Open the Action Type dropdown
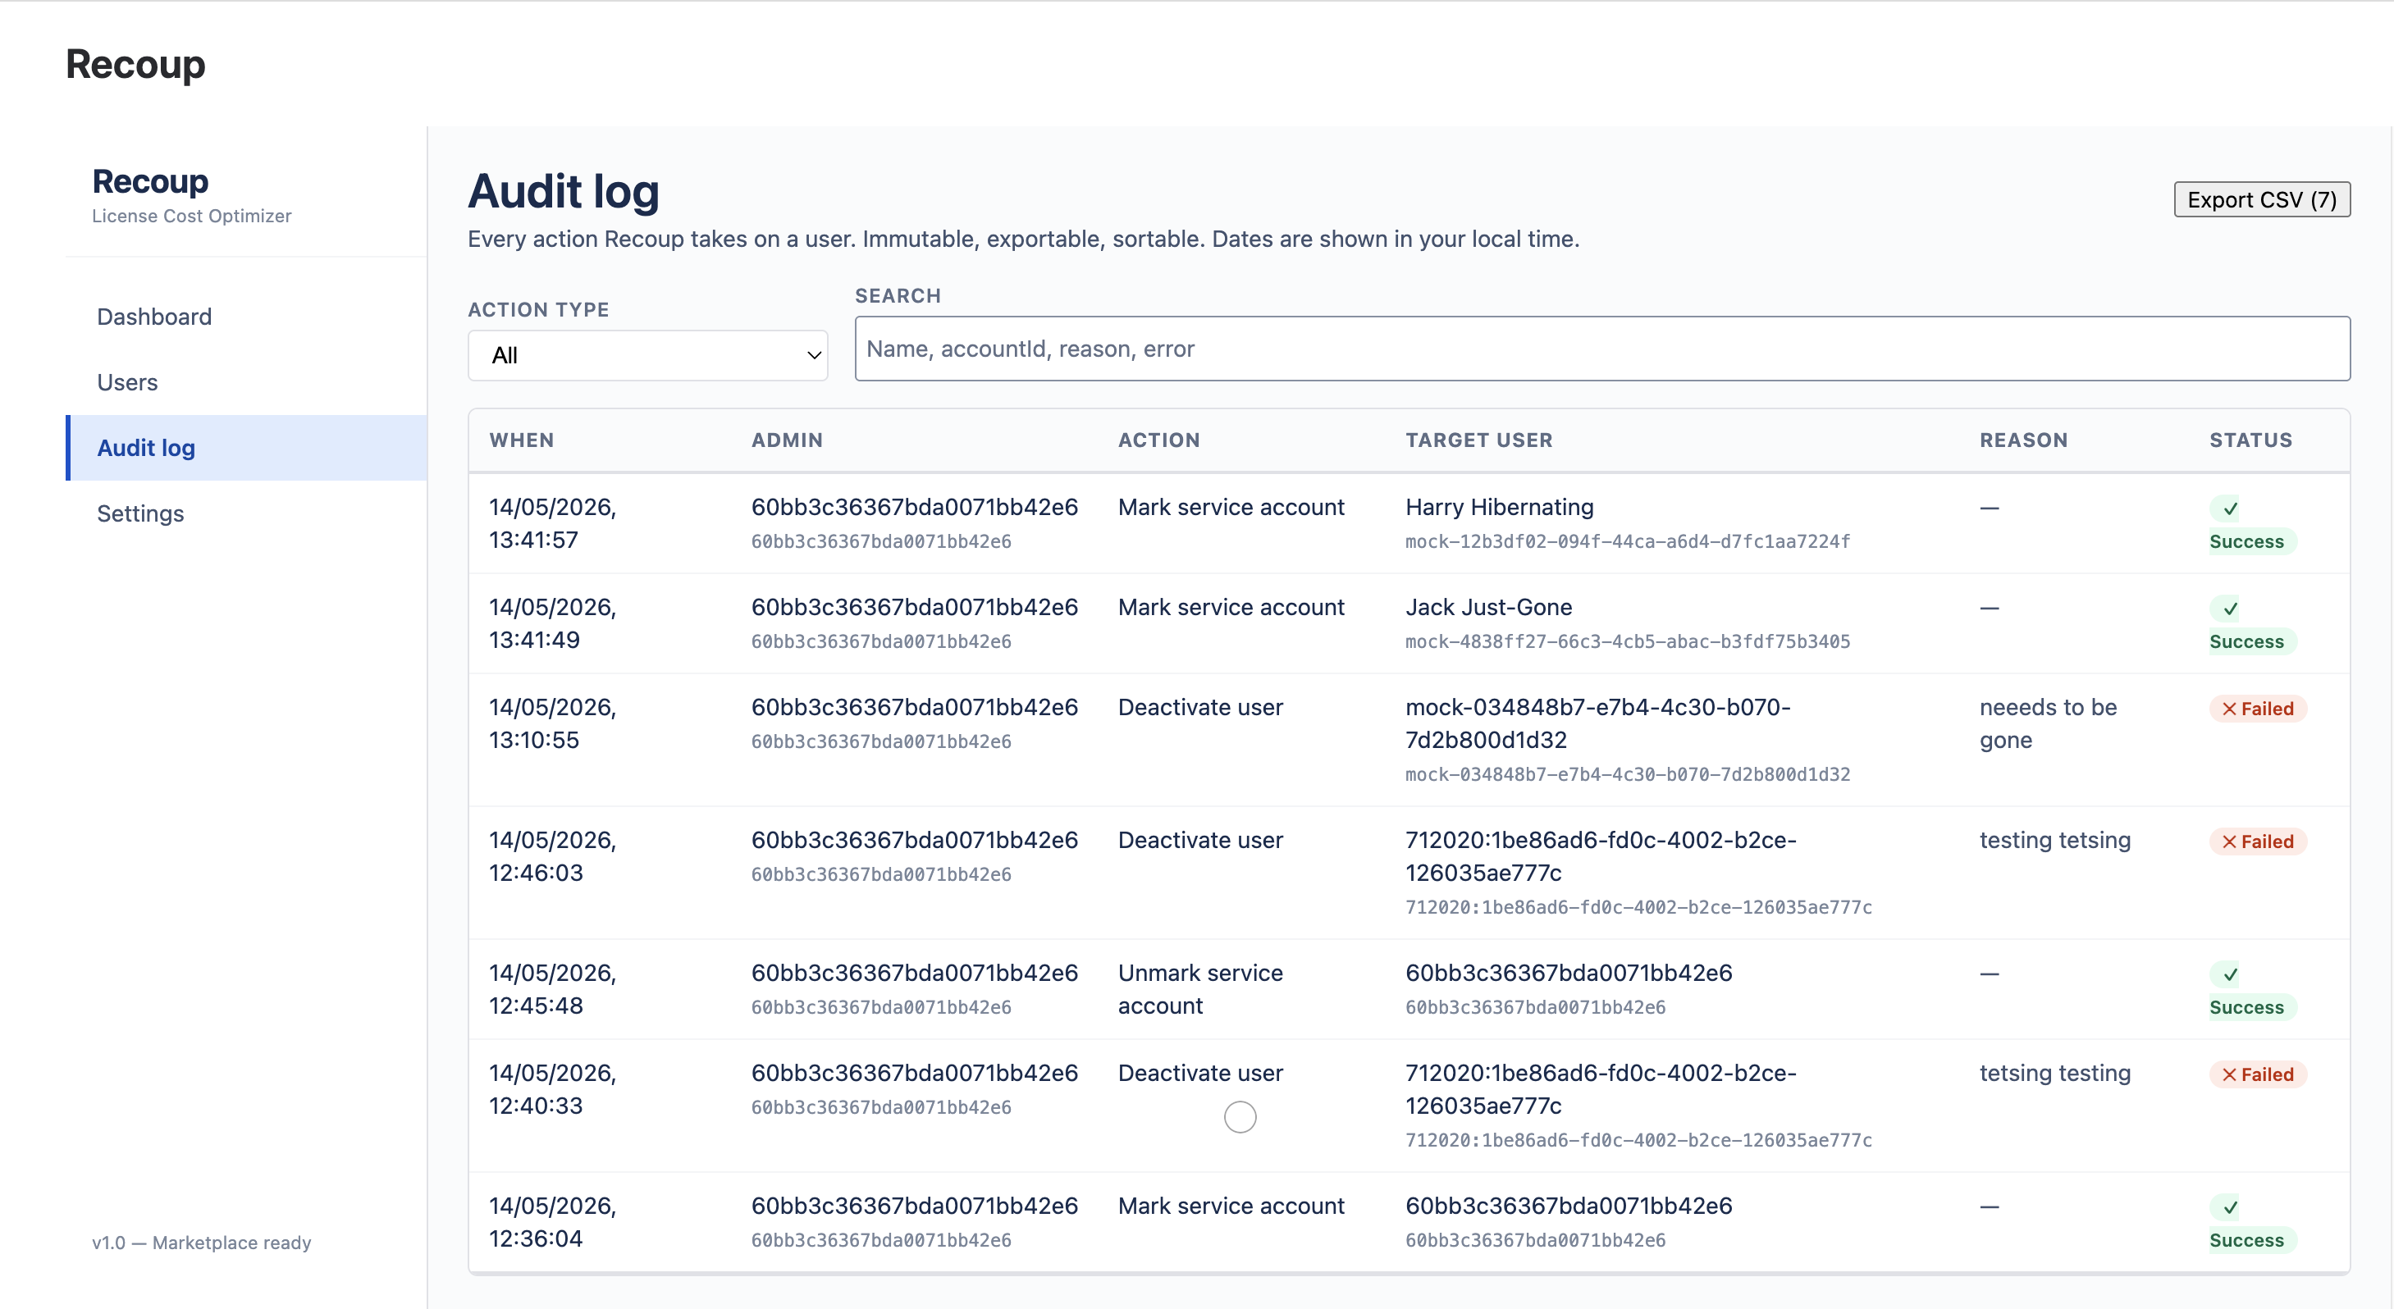 click(648, 355)
